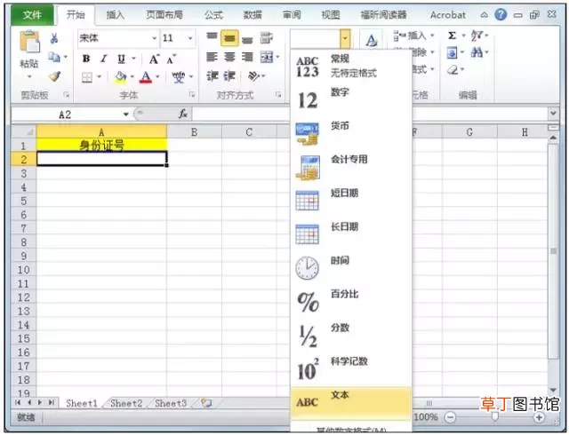Click the AutoSum sigma icon
The width and height of the screenshot is (569, 435).
(452, 36)
